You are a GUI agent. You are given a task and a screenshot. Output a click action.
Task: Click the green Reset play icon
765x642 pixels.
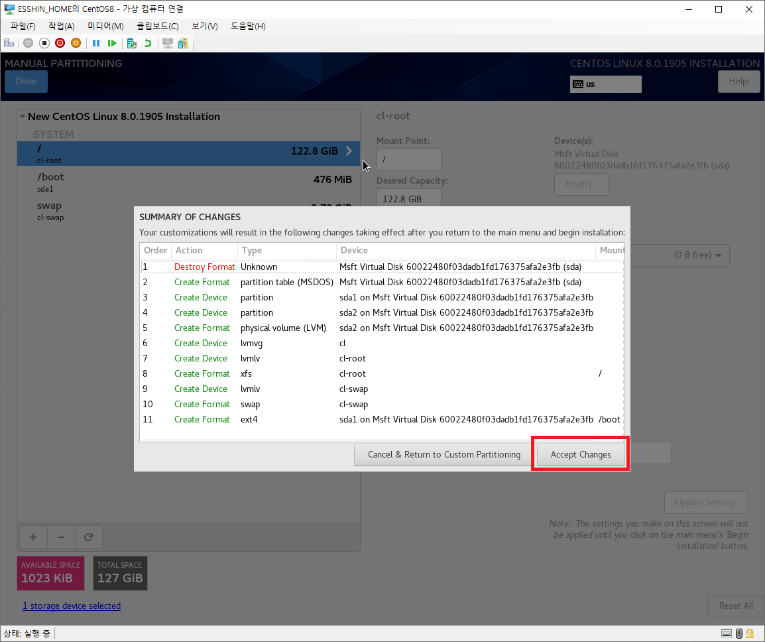coord(112,43)
